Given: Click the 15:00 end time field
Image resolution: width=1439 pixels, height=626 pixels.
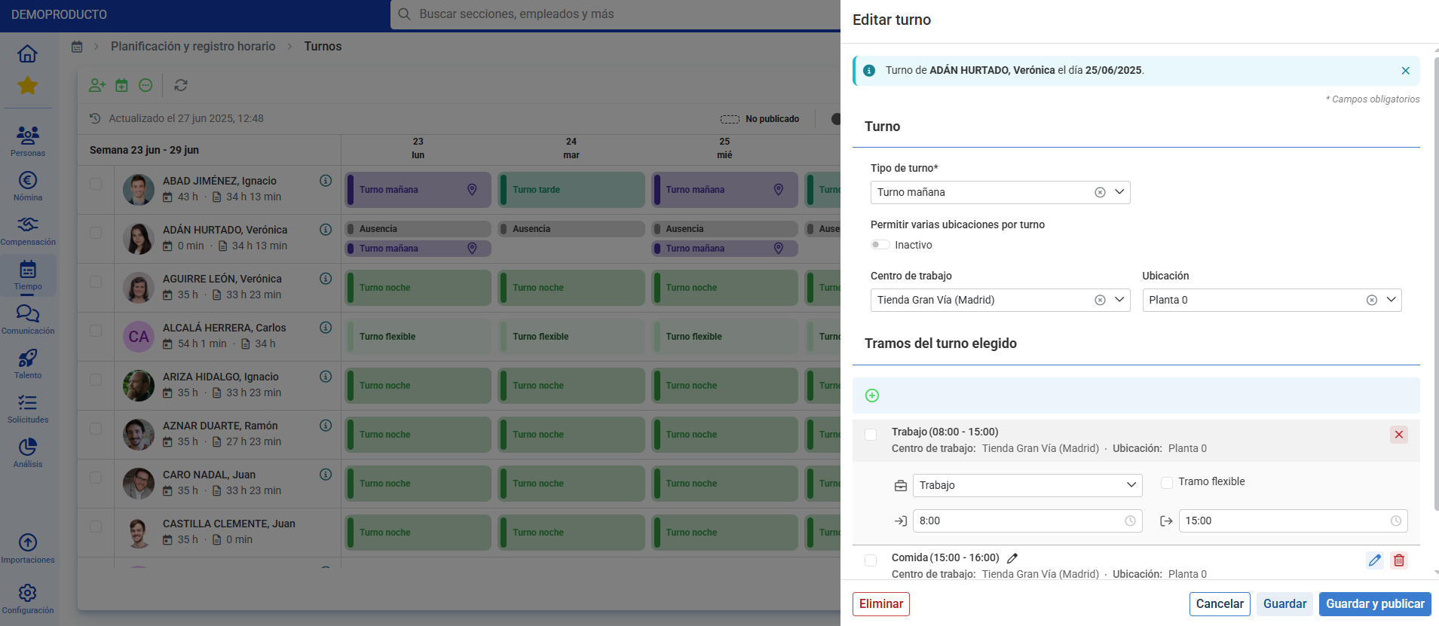Looking at the screenshot, I should coord(1293,521).
